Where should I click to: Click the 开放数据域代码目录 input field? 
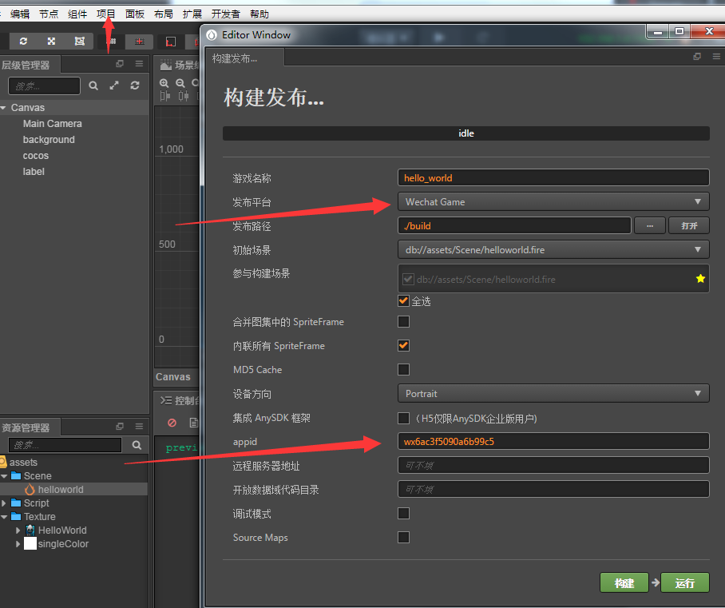[x=553, y=490]
